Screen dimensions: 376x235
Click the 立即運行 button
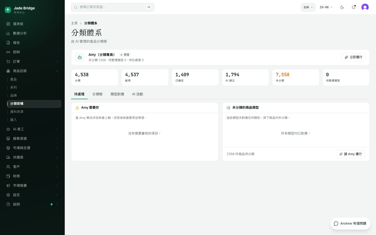[x=354, y=57]
